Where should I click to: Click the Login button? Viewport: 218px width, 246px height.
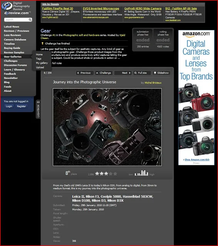[9, 106]
